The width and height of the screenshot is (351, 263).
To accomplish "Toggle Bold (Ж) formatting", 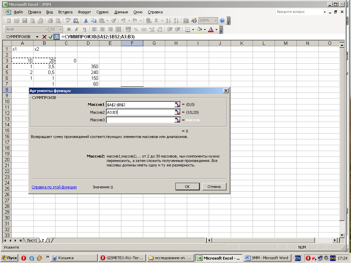I will (x=69, y=29).
